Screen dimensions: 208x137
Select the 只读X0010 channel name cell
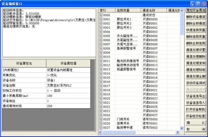click(154, 53)
